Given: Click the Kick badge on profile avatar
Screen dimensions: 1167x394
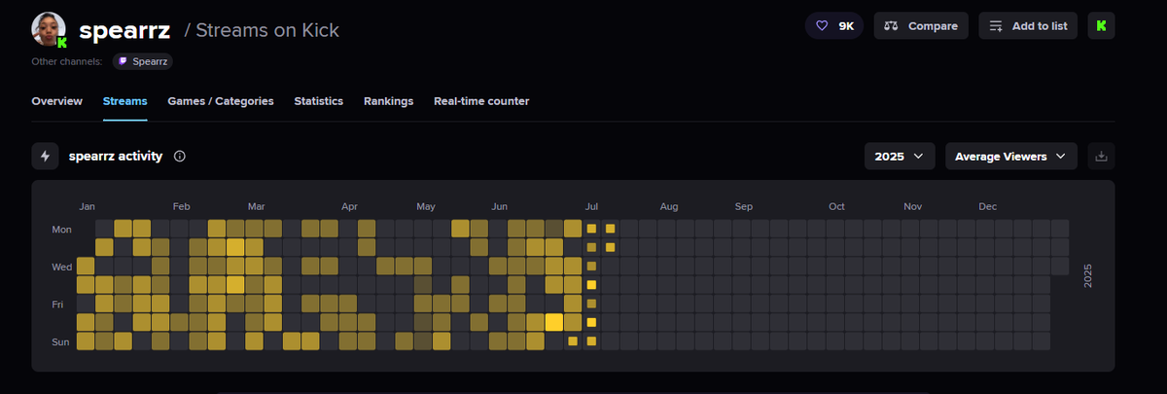Looking at the screenshot, I should tap(62, 43).
